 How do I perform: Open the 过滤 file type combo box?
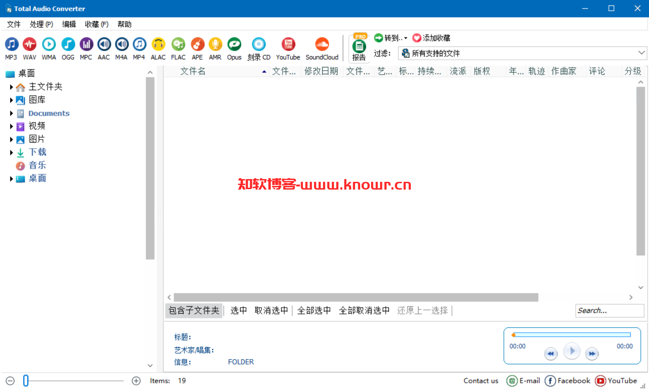coord(523,53)
